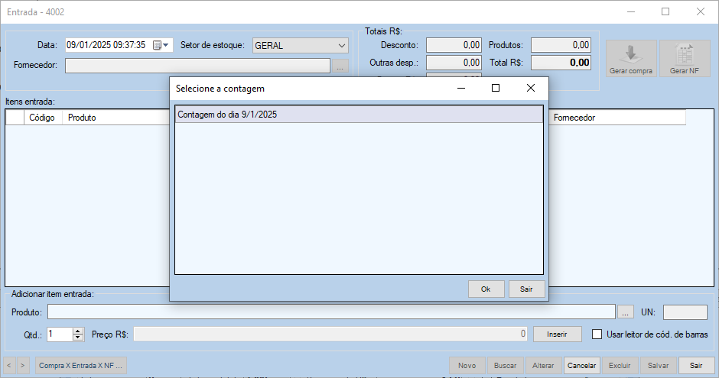Click the Gerar NF icon button
This screenshot has height=378, width=719.
[x=685, y=59]
